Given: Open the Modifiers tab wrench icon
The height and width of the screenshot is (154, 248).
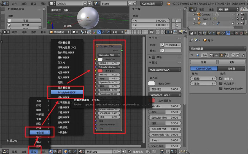Looking at the screenshot, I should pyautogui.click(x=228, y=33).
